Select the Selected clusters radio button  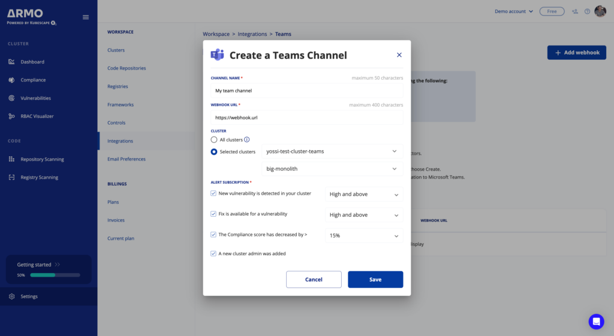[214, 152]
